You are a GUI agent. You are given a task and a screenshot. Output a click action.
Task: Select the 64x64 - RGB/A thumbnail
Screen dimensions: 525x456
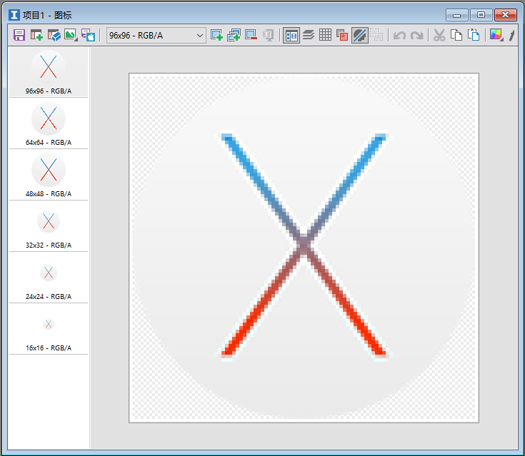click(x=49, y=123)
